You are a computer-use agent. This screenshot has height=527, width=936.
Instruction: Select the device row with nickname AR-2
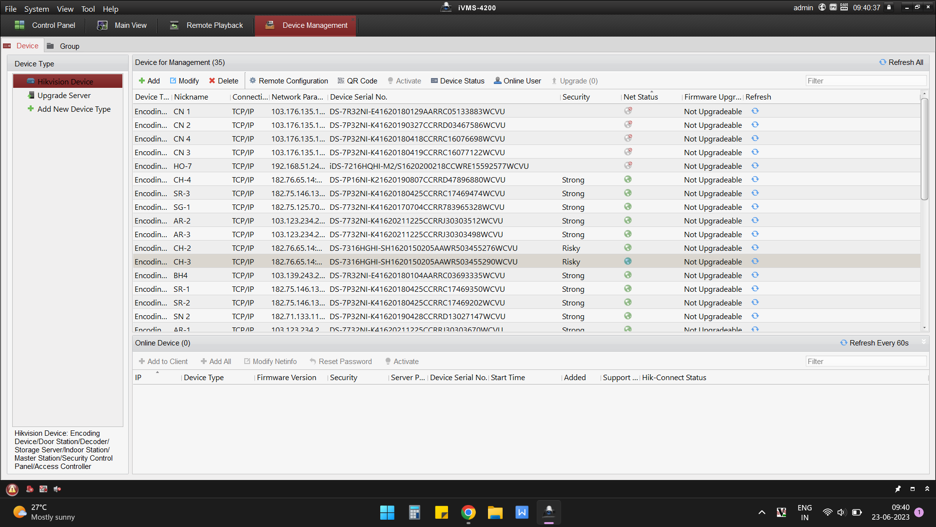click(x=526, y=221)
